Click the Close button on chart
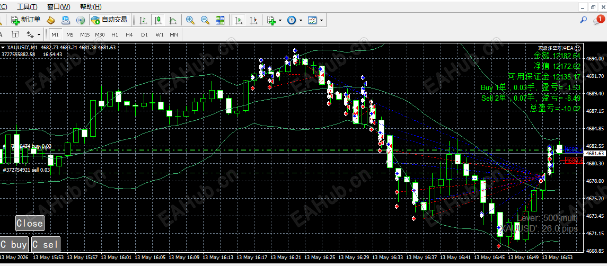607x266 pixels. [30, 224]
